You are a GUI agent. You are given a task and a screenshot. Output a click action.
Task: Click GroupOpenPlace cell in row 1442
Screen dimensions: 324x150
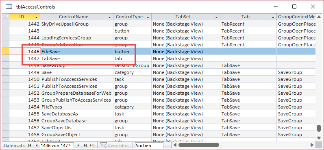(296, 24)
